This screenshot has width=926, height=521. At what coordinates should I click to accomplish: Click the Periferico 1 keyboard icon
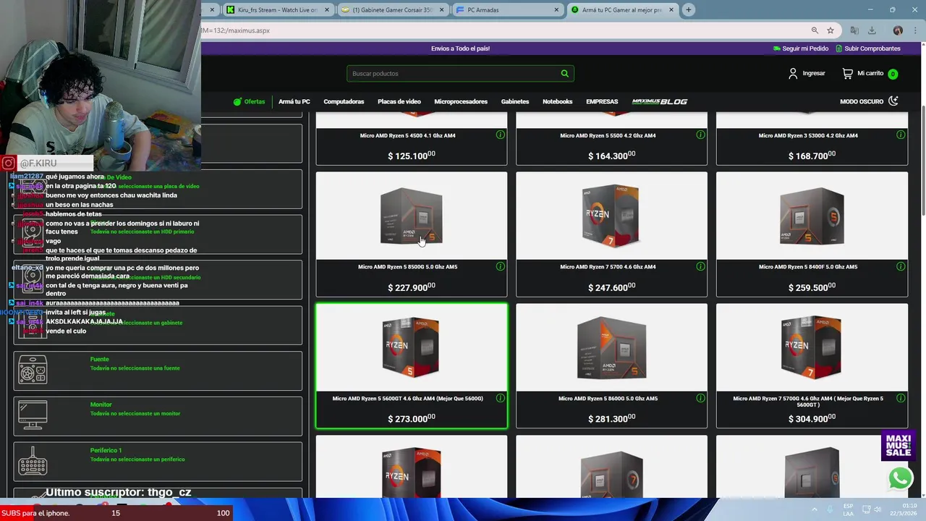(33, 461)
